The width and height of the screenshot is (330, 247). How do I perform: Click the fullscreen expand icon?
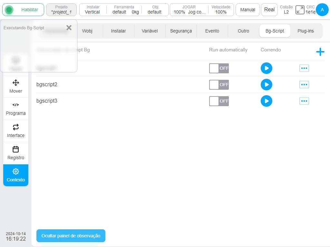coord(300,10)
